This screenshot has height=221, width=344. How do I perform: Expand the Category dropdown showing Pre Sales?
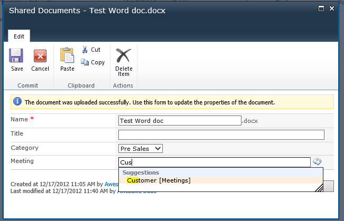(141, 149)
